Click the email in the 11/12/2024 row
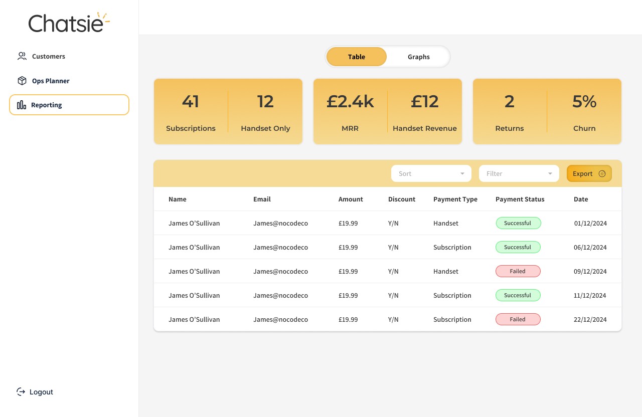This screenshot has height=417, width=642. point(280,295)
